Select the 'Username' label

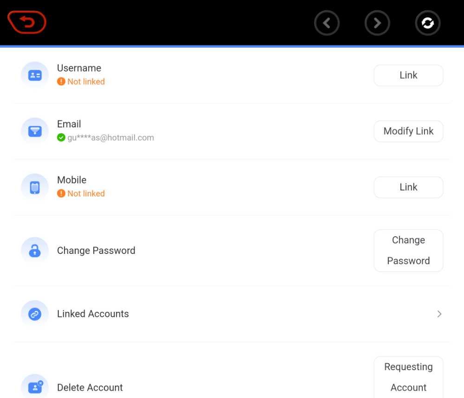tap(79, 68)
